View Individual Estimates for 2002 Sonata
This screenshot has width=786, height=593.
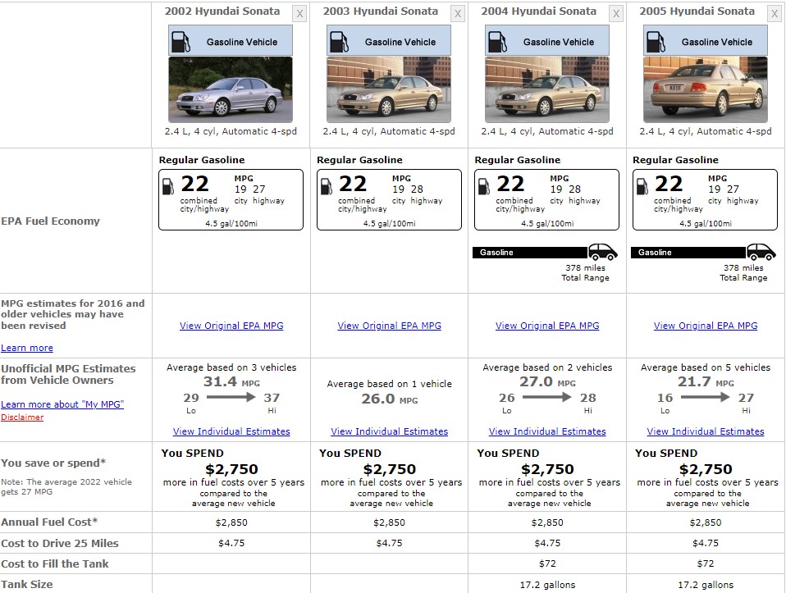point(231,431)
